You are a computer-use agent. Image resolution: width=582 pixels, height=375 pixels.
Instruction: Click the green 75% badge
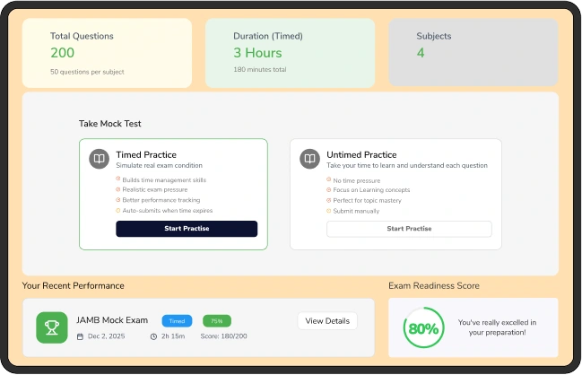pos(217,320)
